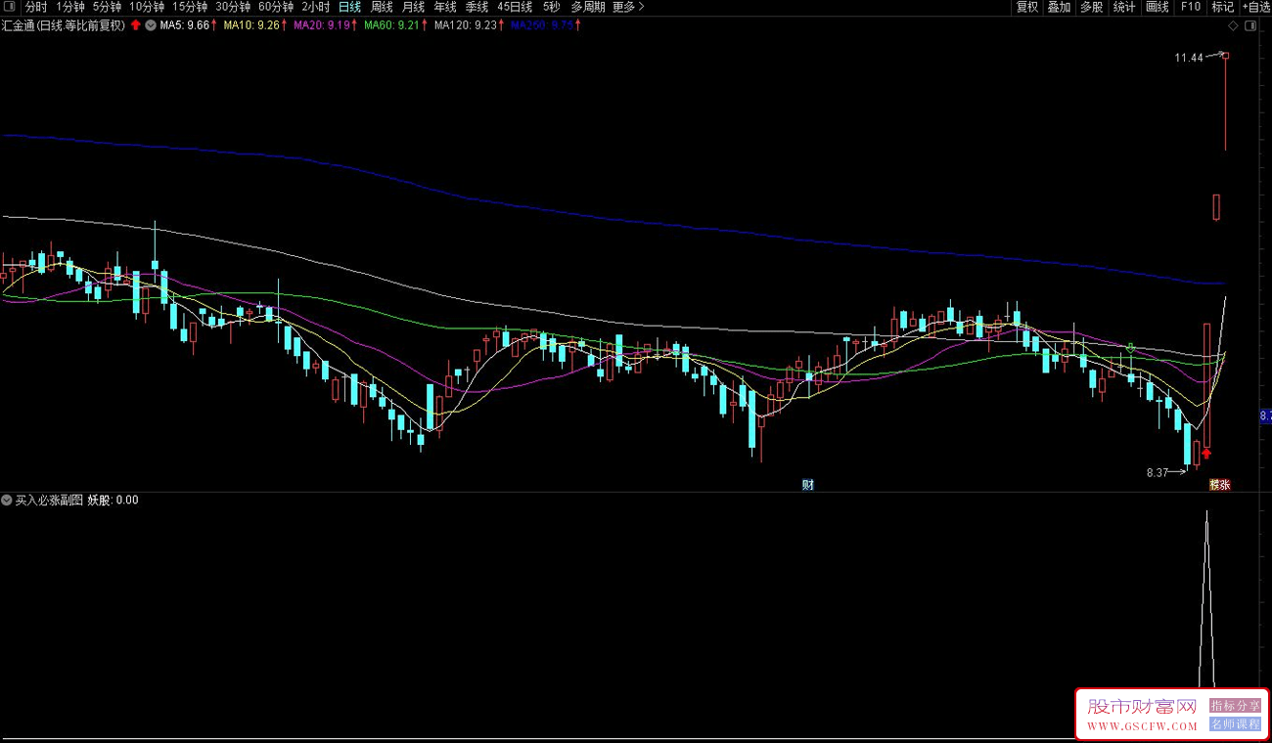Activate the 画线 drawing tools button
1272x743 pixels.
coord(1158,7)
